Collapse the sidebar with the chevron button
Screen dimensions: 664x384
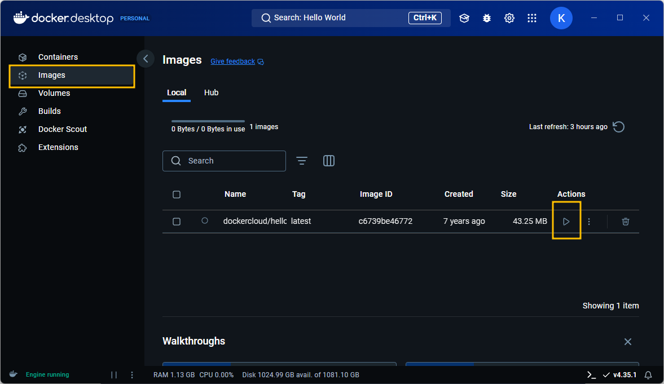[x=146, y=59]
